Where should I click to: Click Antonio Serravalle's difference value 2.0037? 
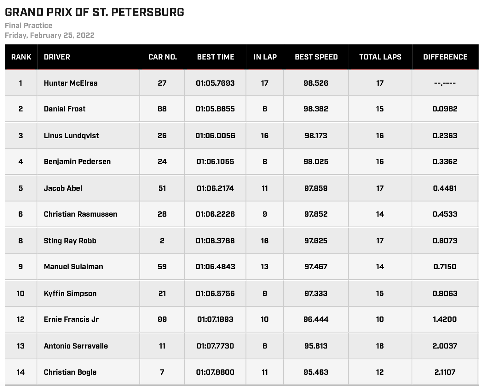point(445,346)
